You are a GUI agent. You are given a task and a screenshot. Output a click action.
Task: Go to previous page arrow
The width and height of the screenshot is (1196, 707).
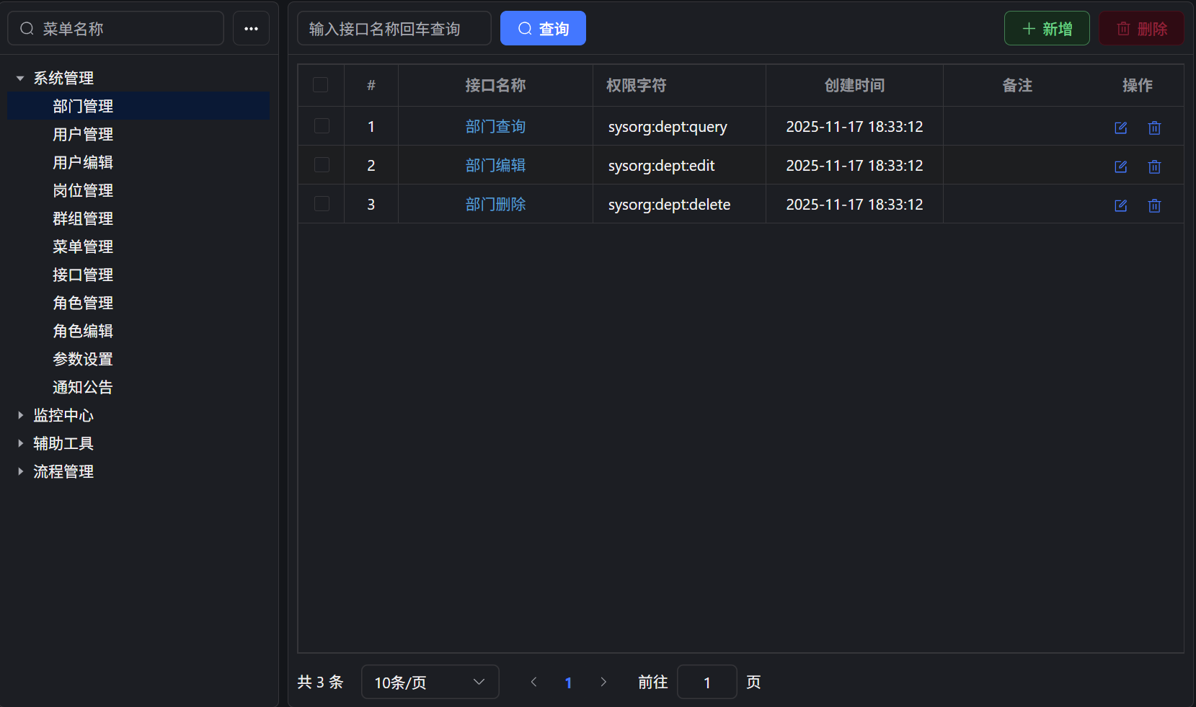pyautogui.click(x=533, y=682)
